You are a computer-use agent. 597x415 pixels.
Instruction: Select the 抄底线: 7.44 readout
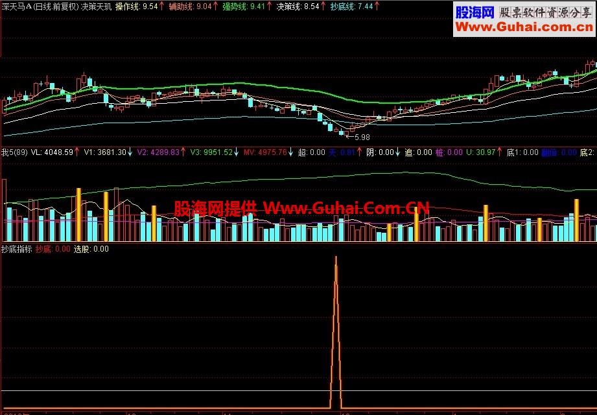tap(352, 6)
